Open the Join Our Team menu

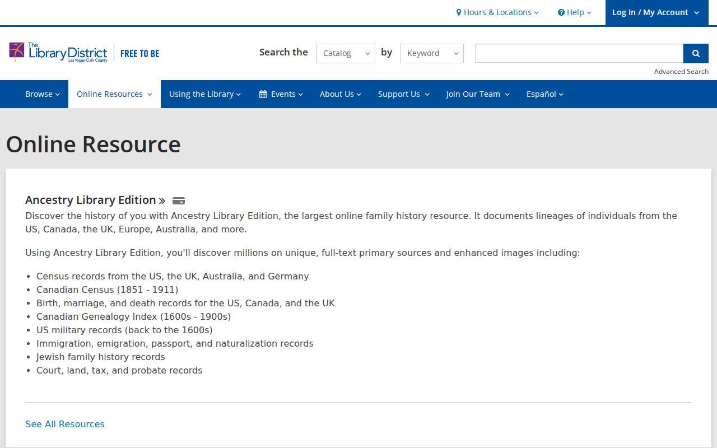pos(478,94)
